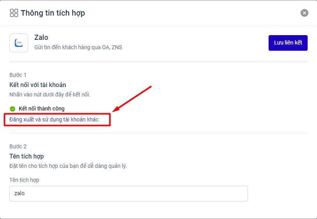Screen dimensions: 317x219
Task: Click the Kết nối thành công status text
Action: (x=41, y=109)
